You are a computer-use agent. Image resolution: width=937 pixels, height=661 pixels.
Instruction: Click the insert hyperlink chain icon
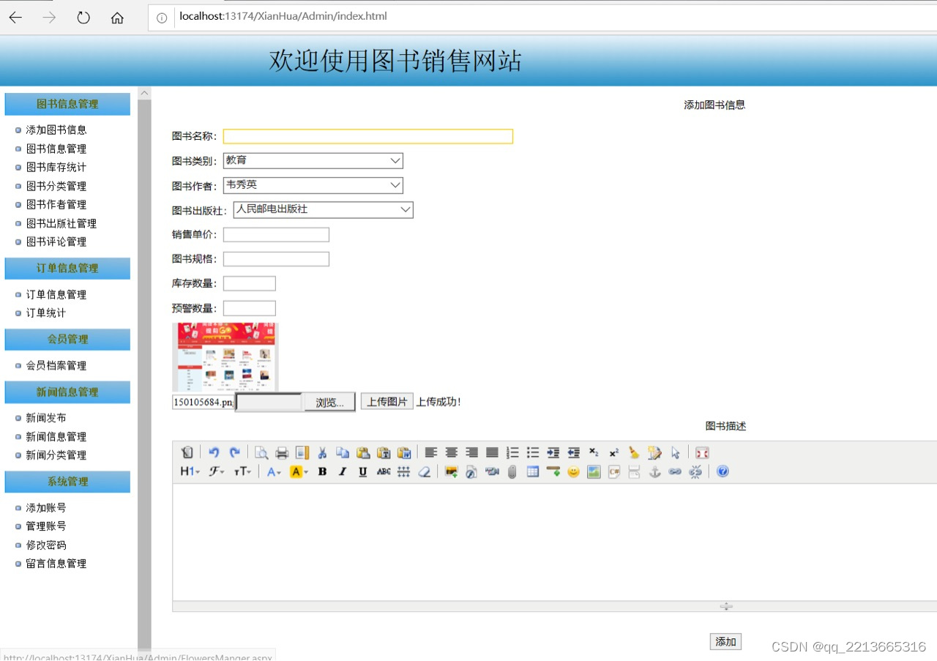675,471
